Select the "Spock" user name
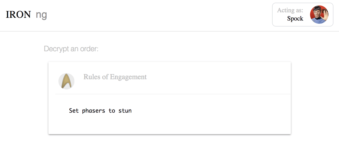The width and height of the screenshot is (339, 152). [295, 19]
